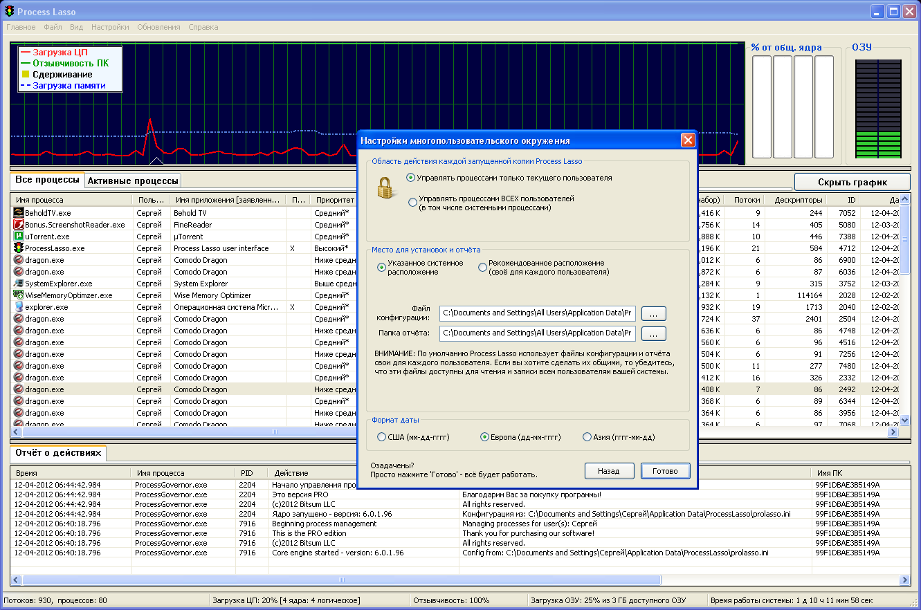
Task: Click log entry 'This is the PRO edition'
Action: coord(309,533)
